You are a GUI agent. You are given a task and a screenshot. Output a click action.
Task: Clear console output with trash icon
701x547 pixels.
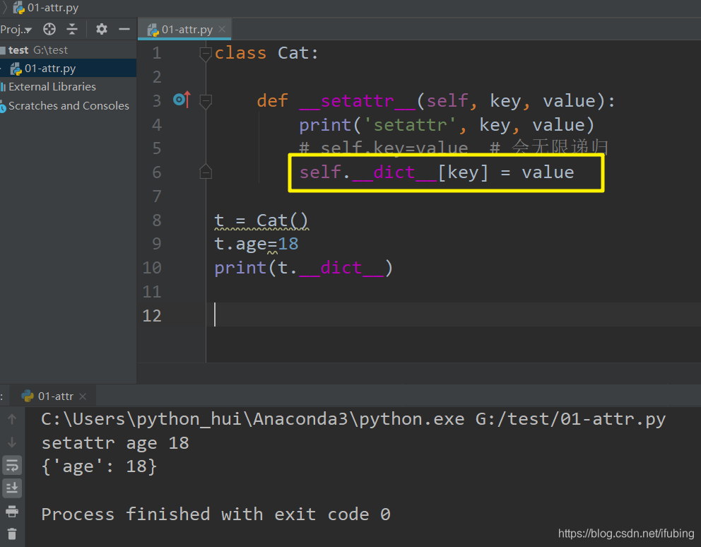tap(12, 534)
